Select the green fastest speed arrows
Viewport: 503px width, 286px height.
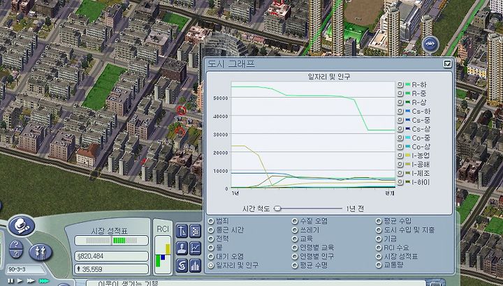coord(44,281)
